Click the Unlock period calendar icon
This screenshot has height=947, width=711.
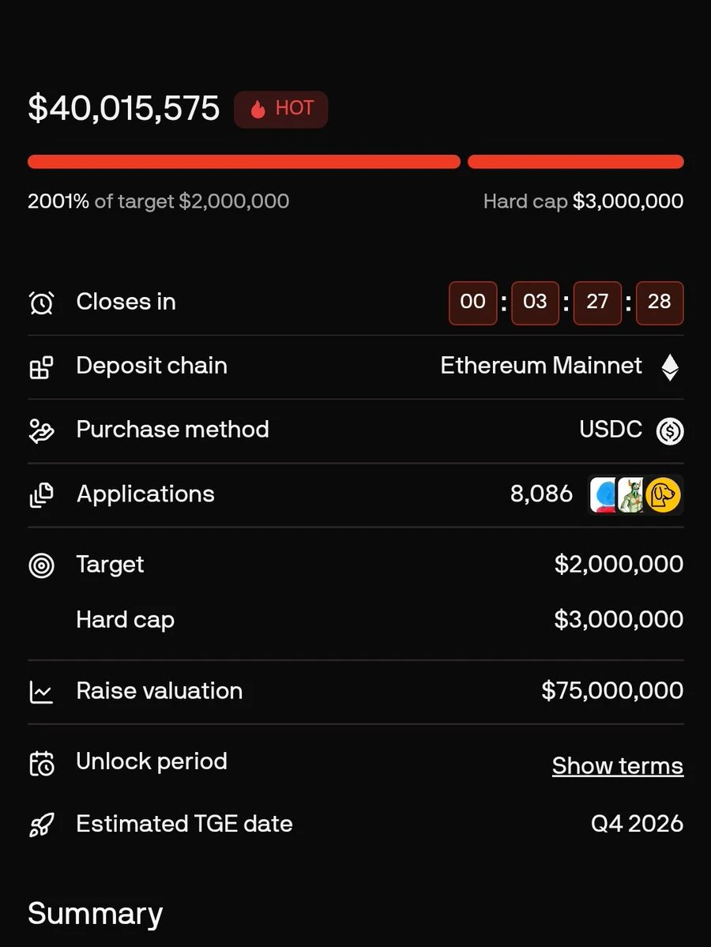tap(42, 764)
